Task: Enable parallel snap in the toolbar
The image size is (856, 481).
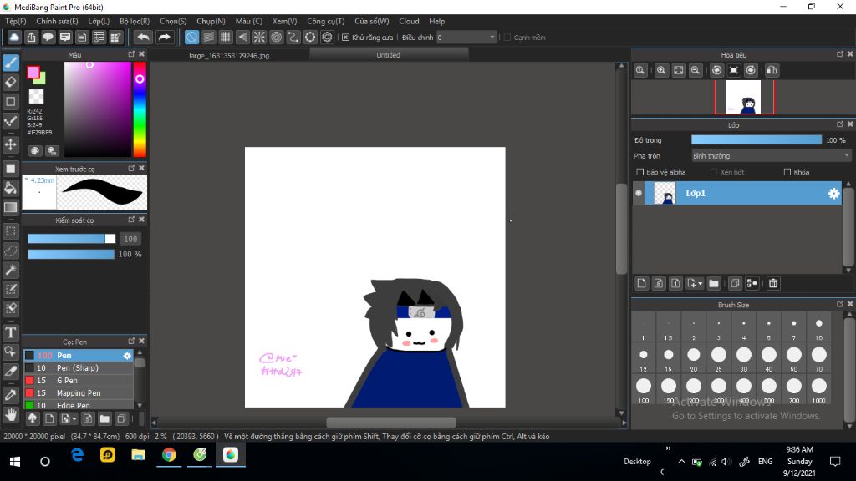Action: (208, 37)
